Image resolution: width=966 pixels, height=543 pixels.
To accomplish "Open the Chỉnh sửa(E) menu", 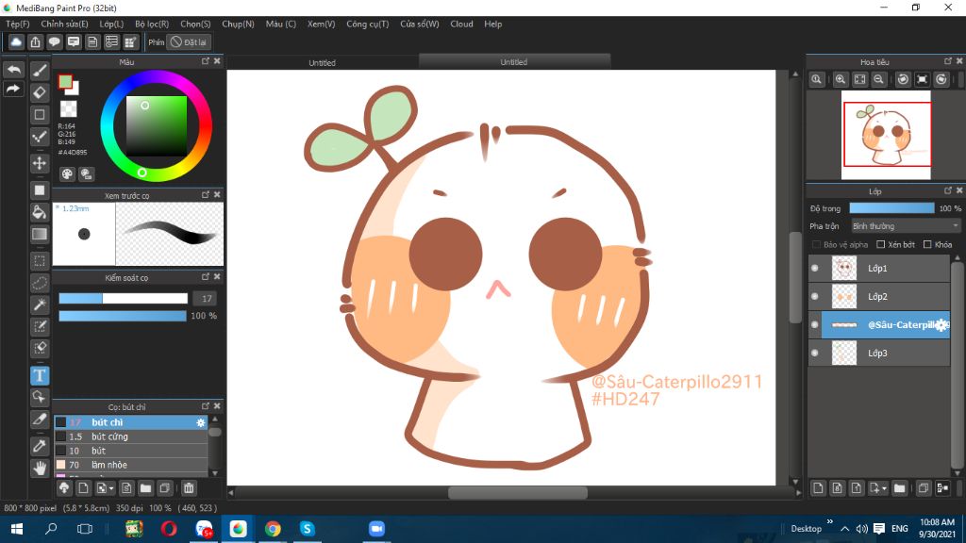I will 65,24.
